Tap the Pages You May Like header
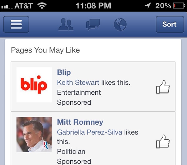The width and height of the screenshot is (187, 165). coord(46,50)
